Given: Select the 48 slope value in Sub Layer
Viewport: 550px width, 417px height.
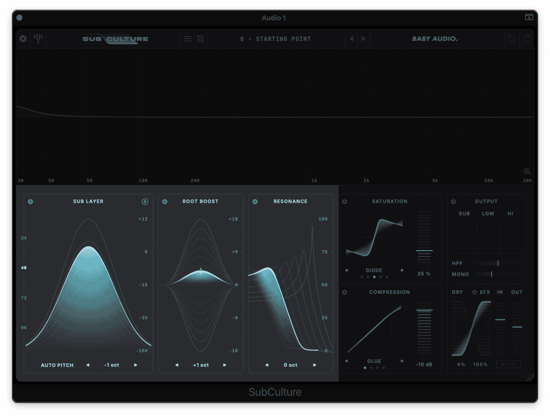Looking at the screenshot, I should click(x=24, y=268).
